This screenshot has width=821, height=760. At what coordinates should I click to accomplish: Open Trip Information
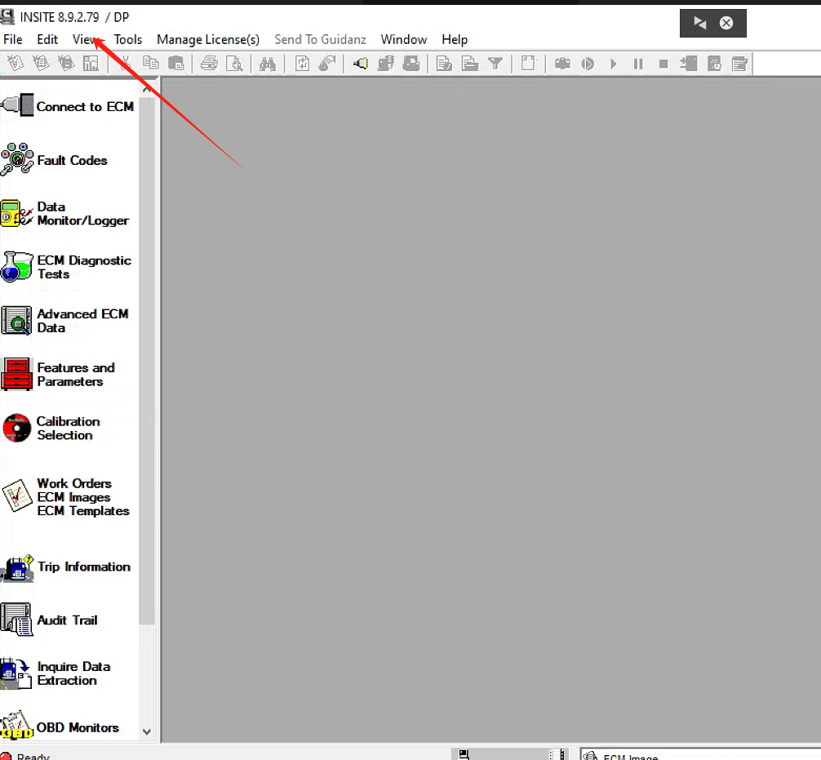[x=65, y=567]
